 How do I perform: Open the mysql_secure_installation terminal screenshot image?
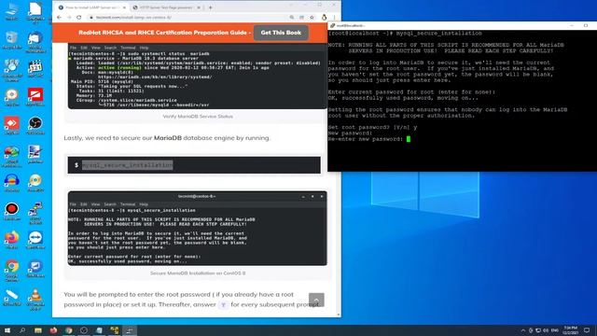197,228
